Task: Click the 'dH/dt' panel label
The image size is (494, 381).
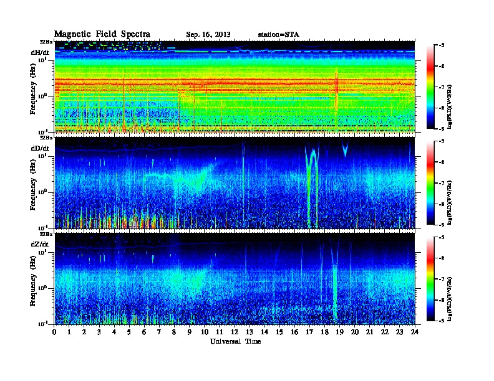Action: click(x=40, y=52)
